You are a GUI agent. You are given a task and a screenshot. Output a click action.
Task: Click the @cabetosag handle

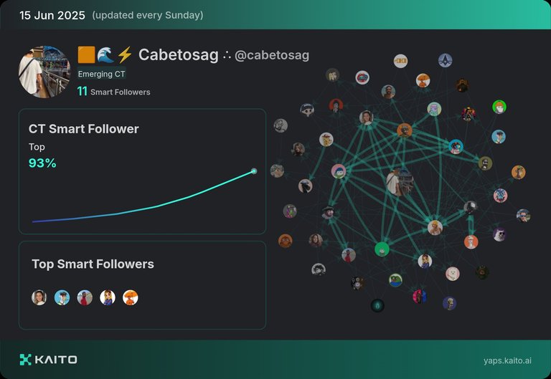(272, 55)
